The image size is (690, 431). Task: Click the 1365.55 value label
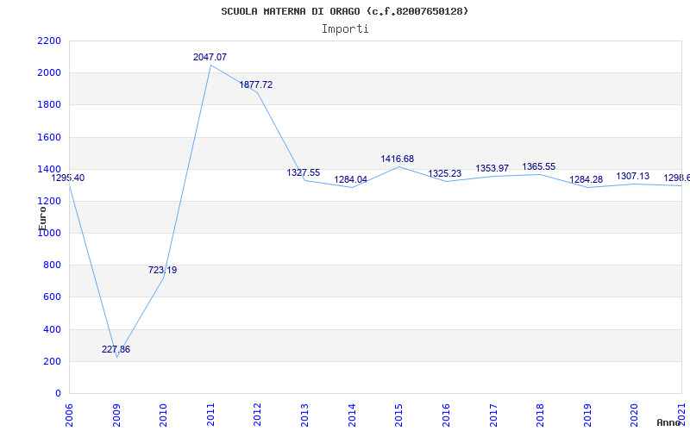(539, 166)
